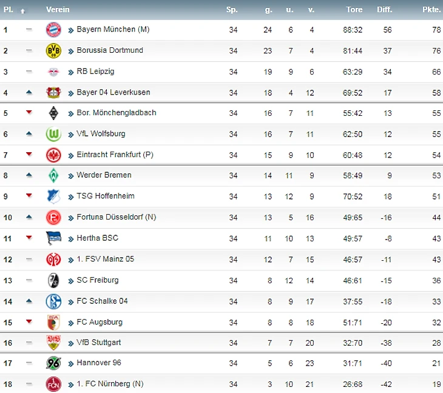This screenshot has width=443, height=393.
Task: Click the VfB Stuttgart crest
Action: [x=53, y=343]
